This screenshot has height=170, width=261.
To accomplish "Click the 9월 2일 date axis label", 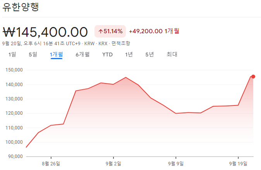I will coord(113,163).
